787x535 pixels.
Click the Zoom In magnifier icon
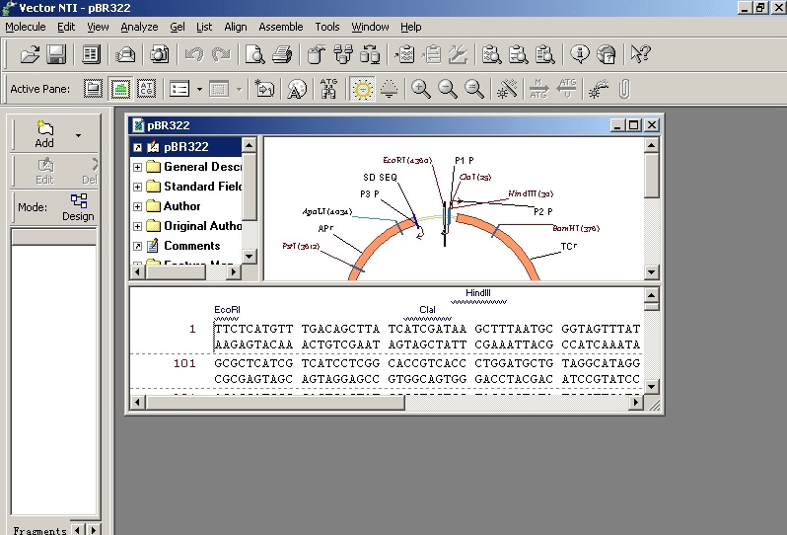click(x=420, y=89)
